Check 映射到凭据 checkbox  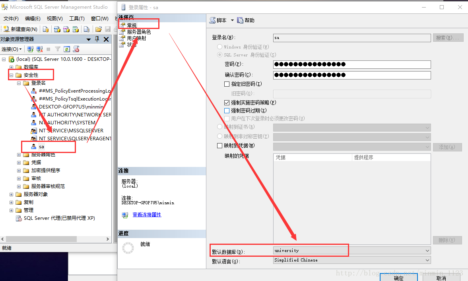219,145
